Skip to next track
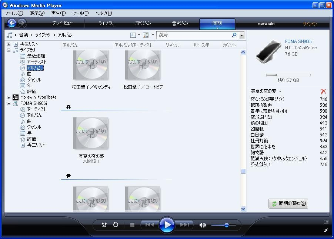This screenshot has height=239, width=334. [x=184, y=225]
